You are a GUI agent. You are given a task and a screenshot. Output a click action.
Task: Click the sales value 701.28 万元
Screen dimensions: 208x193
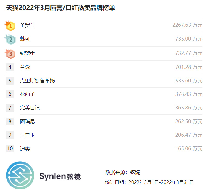[189, 67]
